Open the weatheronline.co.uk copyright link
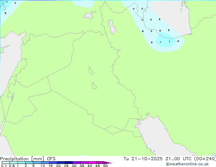216x167 pixels. pos(187,164)
